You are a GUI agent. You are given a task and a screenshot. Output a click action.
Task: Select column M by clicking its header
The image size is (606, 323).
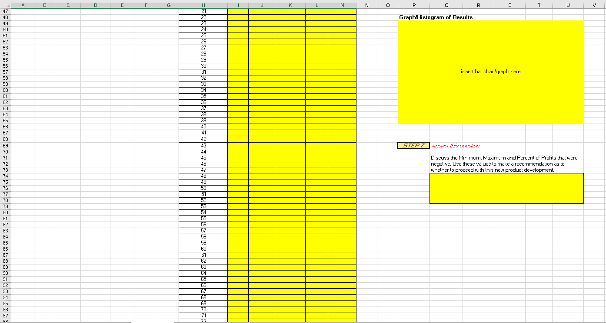(343, 4)
